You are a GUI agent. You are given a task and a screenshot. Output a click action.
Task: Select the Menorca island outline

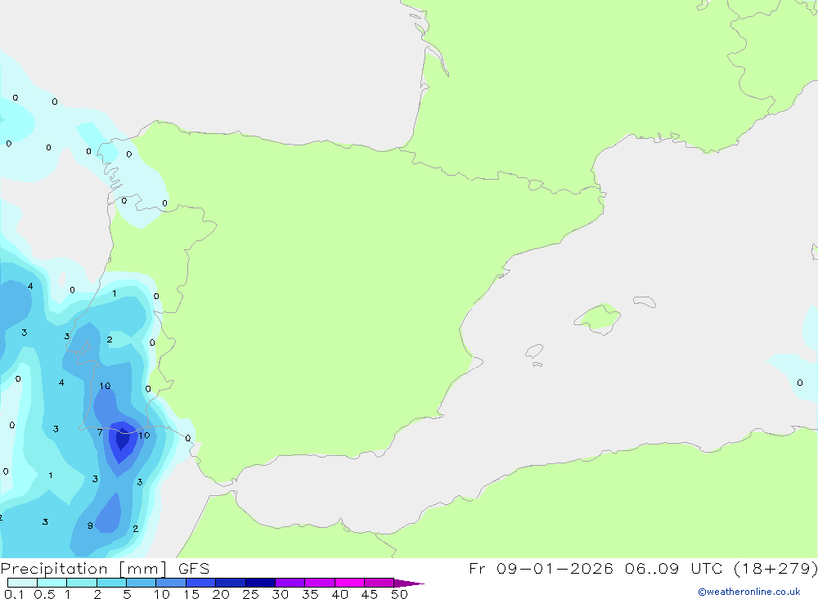(645, 302)
